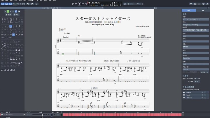Switch to the 曲目 tab in the inspector

point(189,10)
